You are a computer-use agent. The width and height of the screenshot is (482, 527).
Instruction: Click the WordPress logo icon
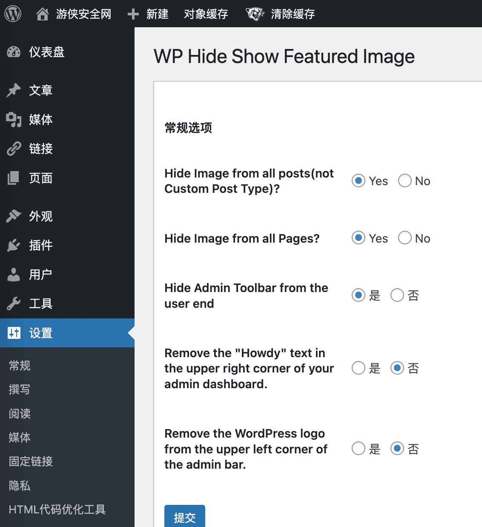point(13,14)
